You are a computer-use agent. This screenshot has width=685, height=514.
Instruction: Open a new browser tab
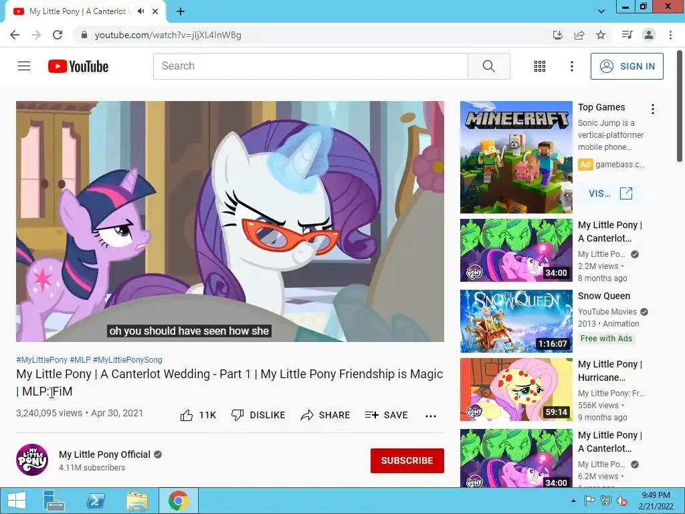(181, 11)
